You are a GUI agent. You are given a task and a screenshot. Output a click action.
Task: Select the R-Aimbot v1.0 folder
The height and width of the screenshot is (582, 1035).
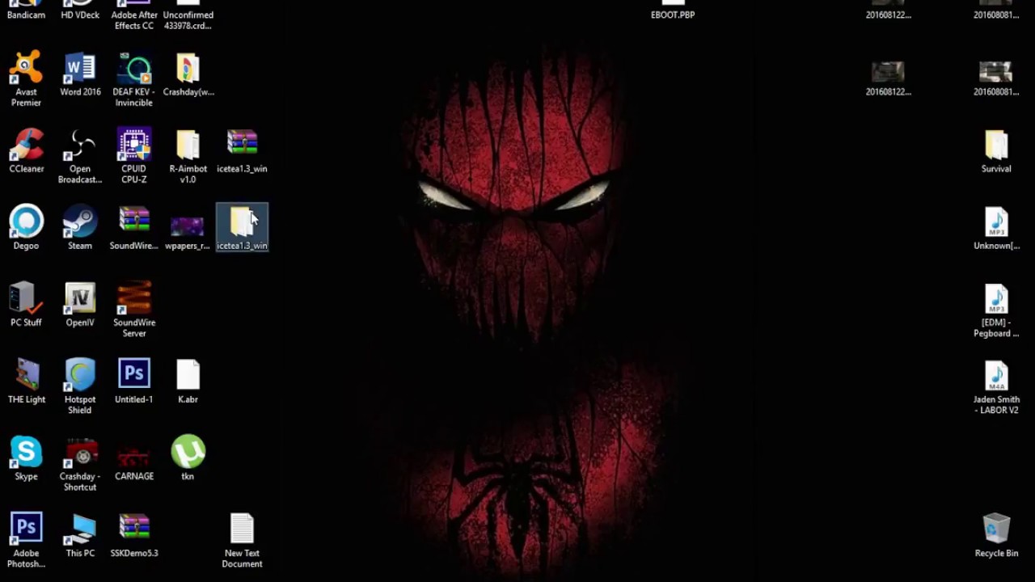point(188,156)
